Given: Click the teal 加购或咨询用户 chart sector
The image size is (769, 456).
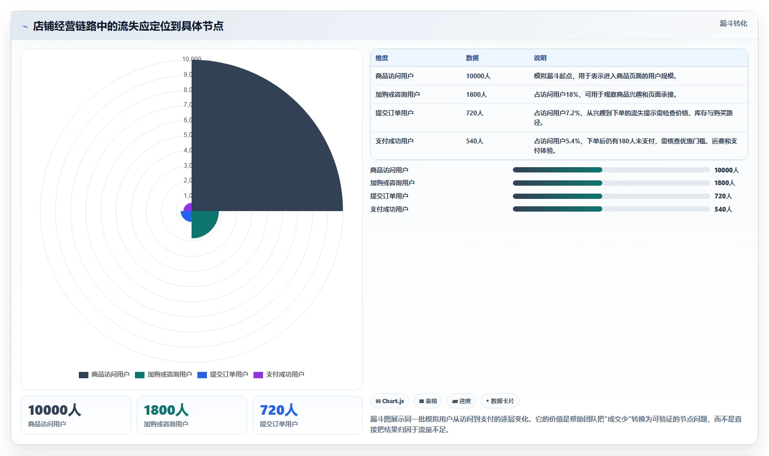Looking at the screenshot, I should pos(203,222).
